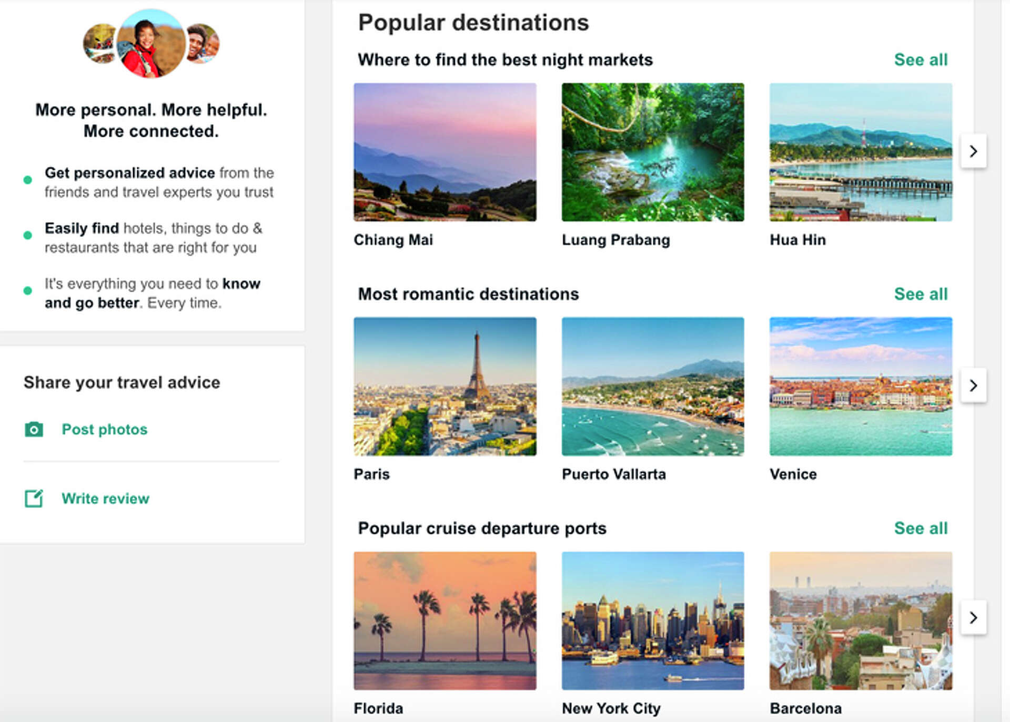Open See all for night markets

click(x=921, y=60)
